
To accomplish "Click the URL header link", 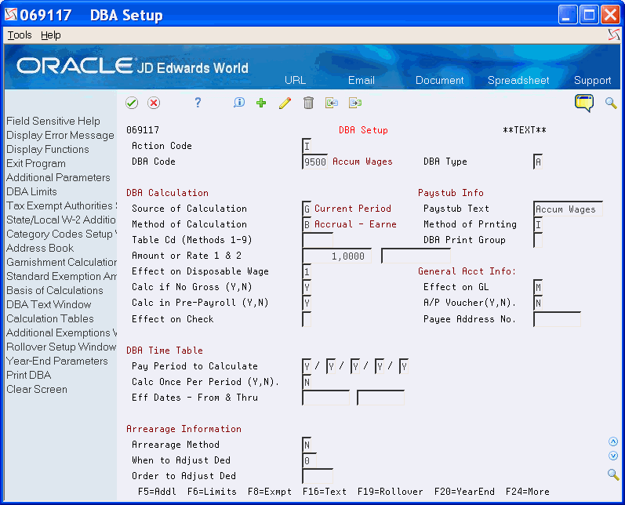I will point(295,80).
